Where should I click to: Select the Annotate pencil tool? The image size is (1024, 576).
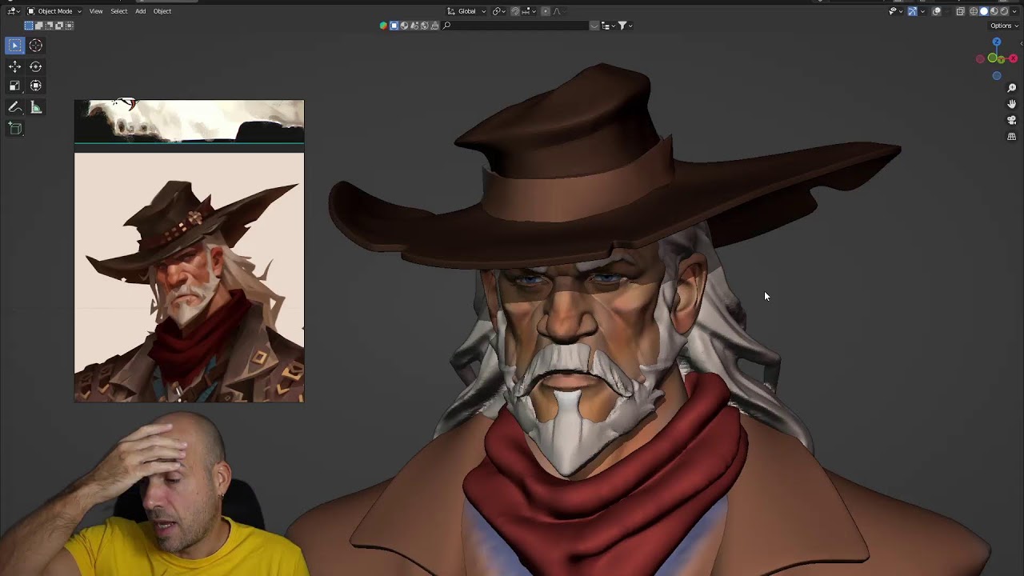14,107
